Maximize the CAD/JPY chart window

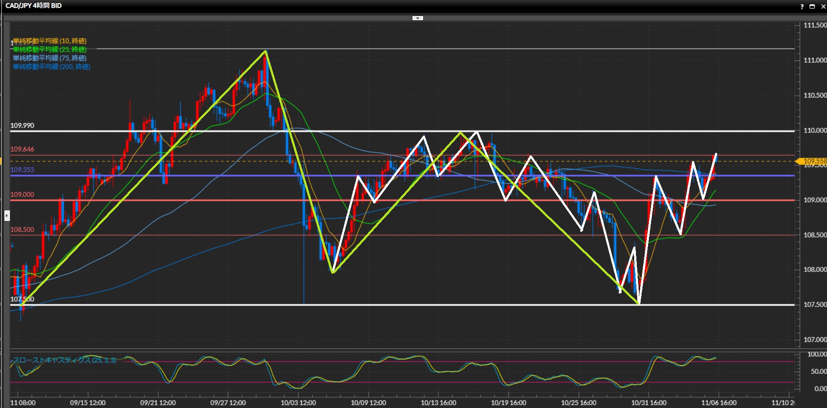click(812, 6)
